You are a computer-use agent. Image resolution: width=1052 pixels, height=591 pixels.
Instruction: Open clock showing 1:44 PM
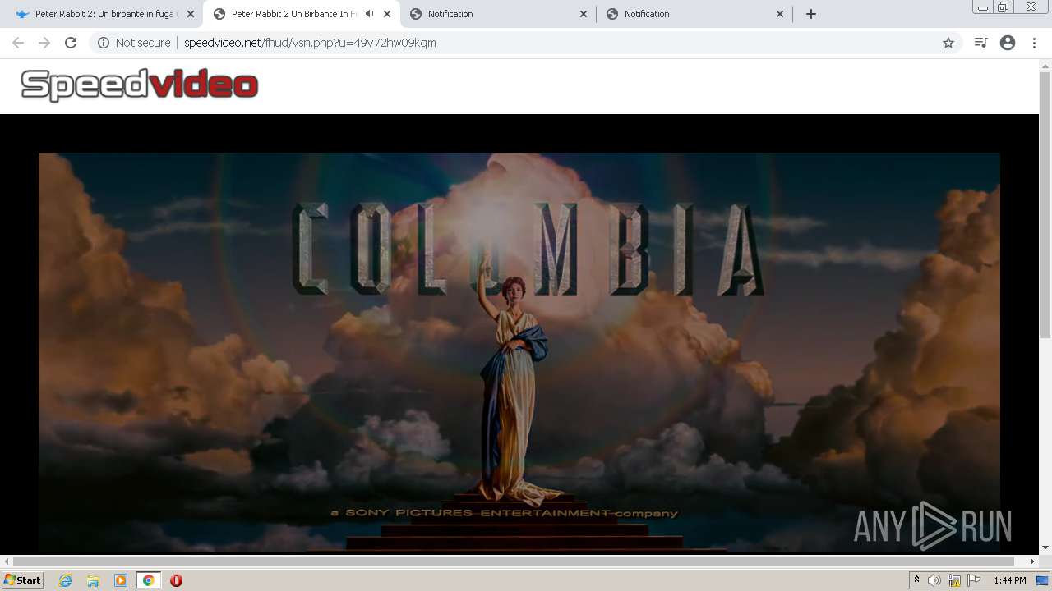(1009, 580)
